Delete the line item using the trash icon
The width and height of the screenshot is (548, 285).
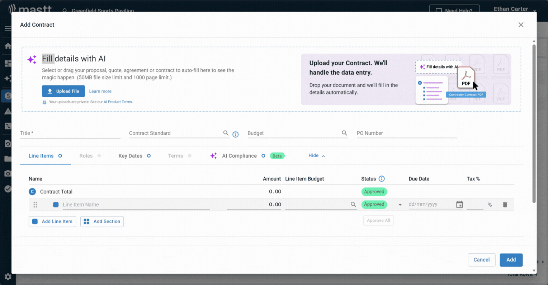click(x=505, y=204)
